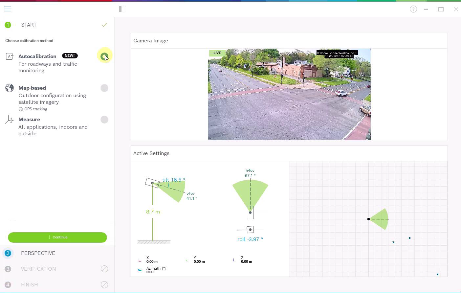The image size is (461, 293).
Task: Click the Azimuth arrow icon
Action: (140, 270)
